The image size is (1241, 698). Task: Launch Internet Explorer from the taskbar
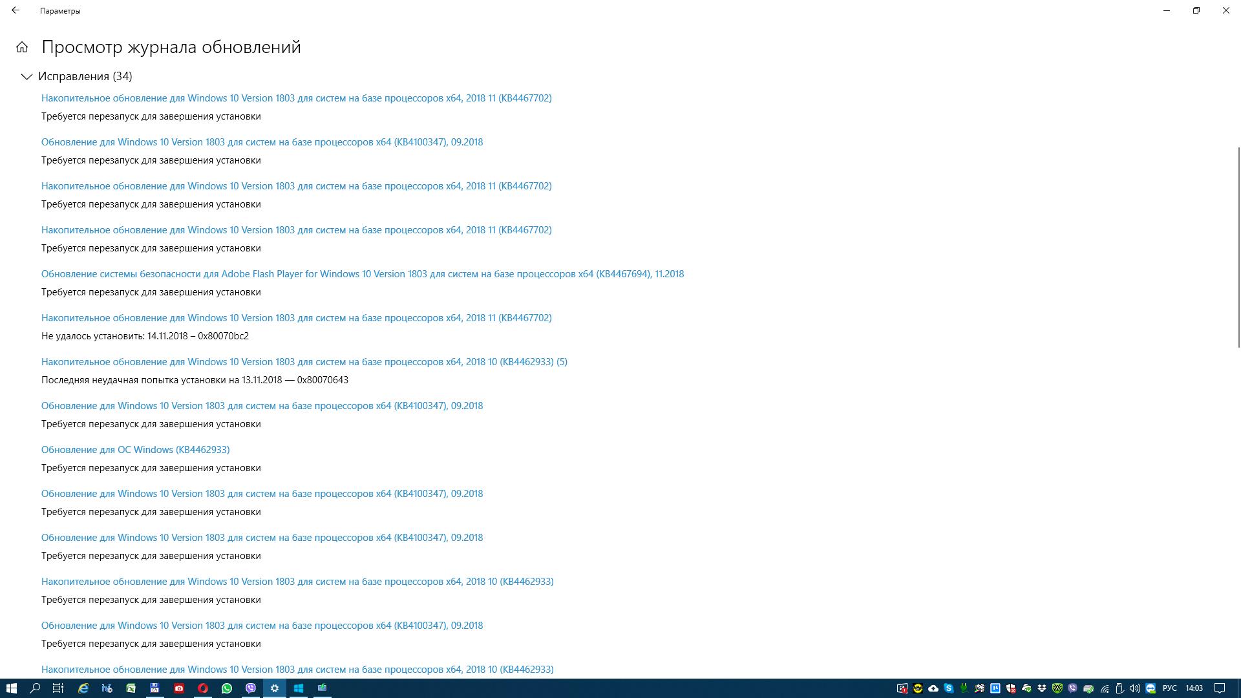tap(83, 688)
